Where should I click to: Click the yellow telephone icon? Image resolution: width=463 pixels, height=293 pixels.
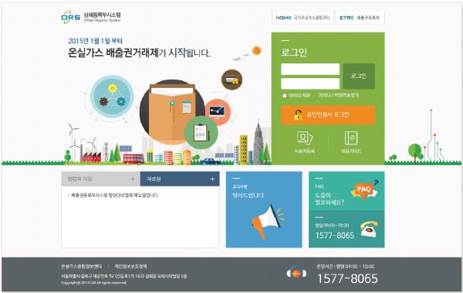369,229
